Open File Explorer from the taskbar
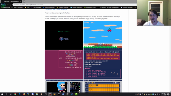 (x=37, y=94)
